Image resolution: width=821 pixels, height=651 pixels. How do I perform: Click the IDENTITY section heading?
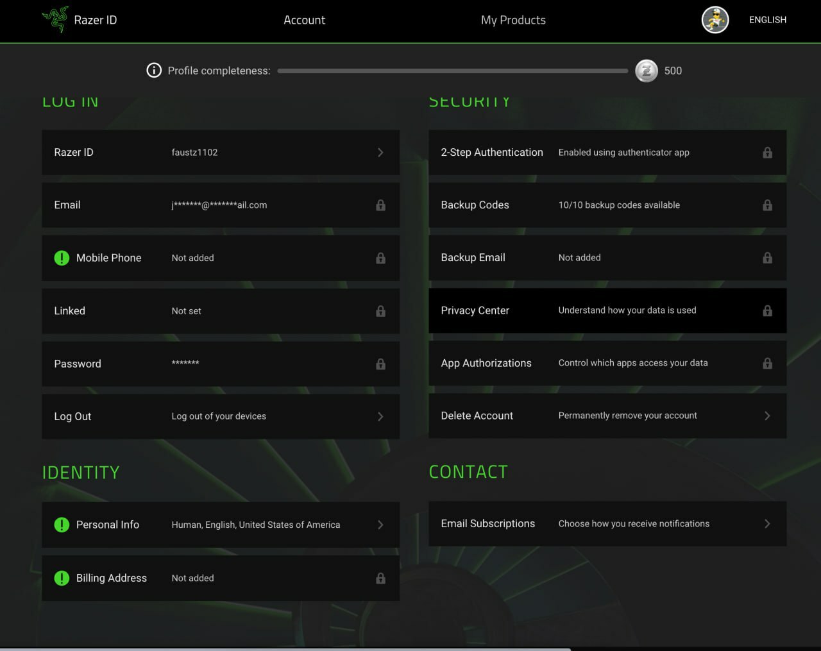81,473
